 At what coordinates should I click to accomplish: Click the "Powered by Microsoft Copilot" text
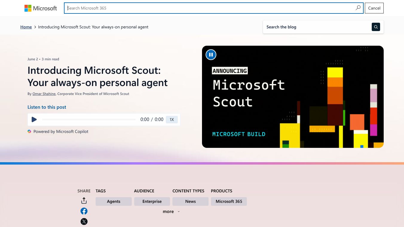tap(61, 131)
